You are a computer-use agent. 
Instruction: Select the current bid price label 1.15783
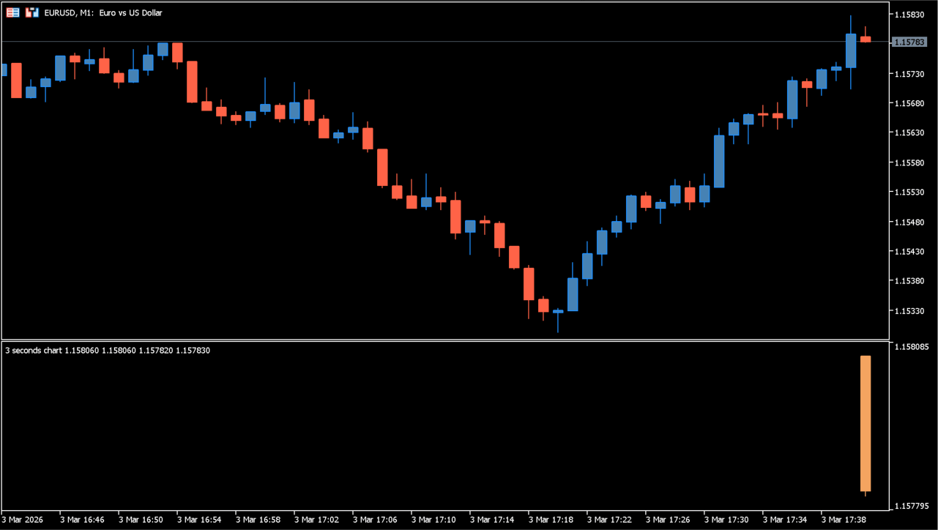(x=910, y=42)
